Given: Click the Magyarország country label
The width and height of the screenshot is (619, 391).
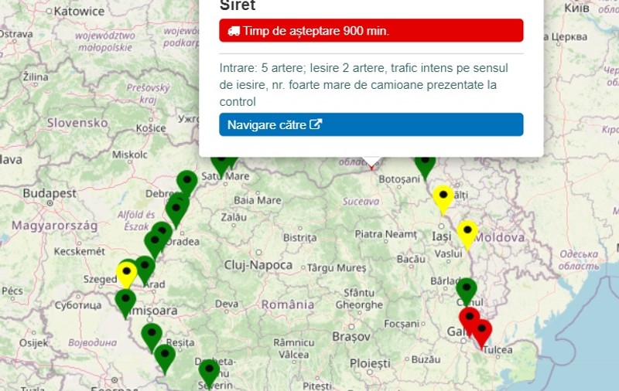Looking at the screenshot, I should [x=54, y=226].
